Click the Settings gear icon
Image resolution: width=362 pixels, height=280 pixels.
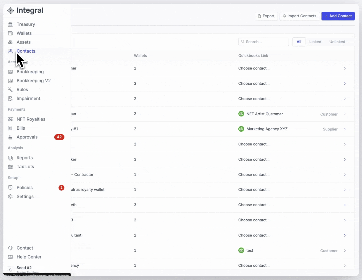click(x=10, y=197)
